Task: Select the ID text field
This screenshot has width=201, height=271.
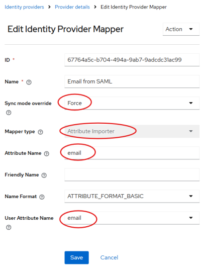Action: [x=132, y=60]
